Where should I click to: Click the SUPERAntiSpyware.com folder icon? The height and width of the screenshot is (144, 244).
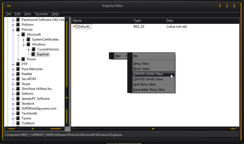(x=18, y=109)
